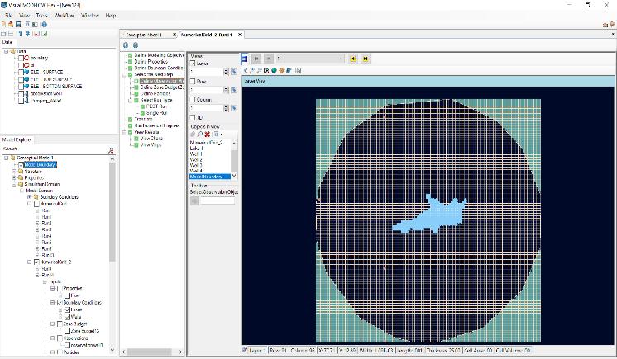This screenshot has height=359, width=617.
Task: Collapse the NumericalGrid_2 tree node
Action: (x=29, y=262)
